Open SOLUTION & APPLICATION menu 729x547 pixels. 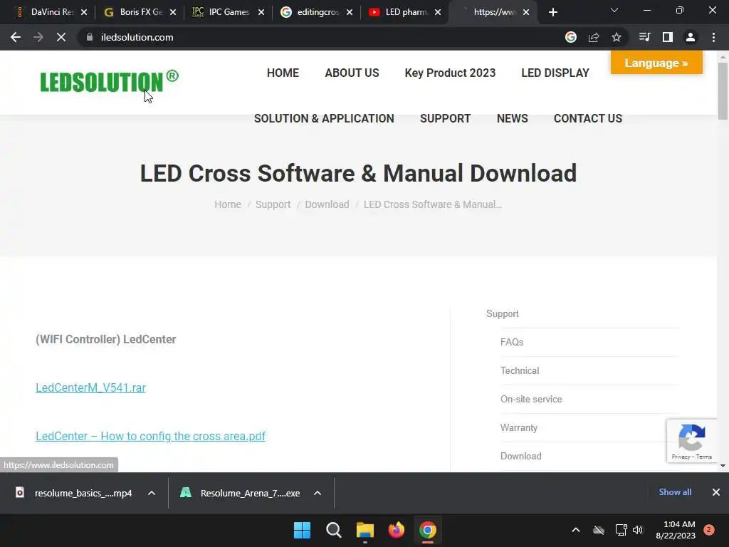324,119
